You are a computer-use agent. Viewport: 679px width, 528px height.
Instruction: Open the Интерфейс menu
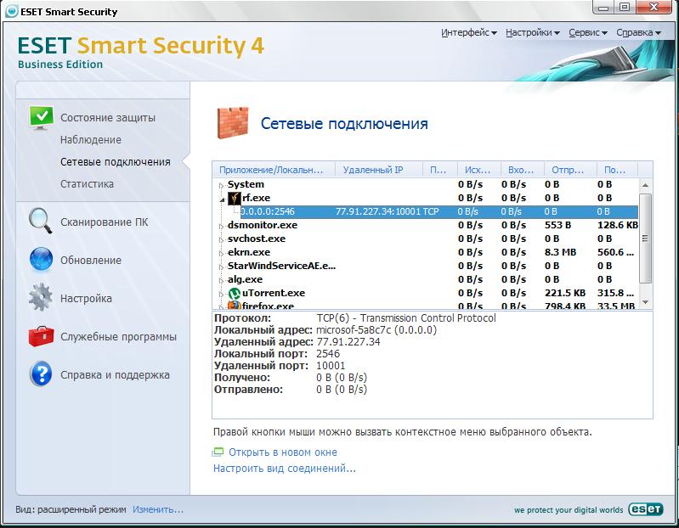click(469, 33)
